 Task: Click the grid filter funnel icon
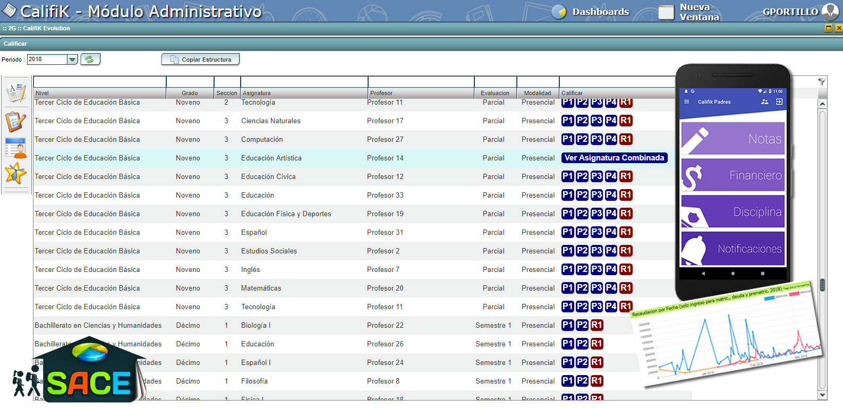[x=822, y=82]
